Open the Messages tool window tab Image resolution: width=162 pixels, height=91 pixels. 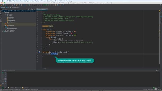point(26,88)
